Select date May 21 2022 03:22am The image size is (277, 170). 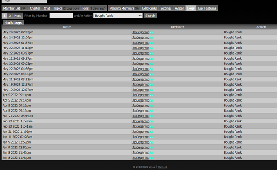18,80
